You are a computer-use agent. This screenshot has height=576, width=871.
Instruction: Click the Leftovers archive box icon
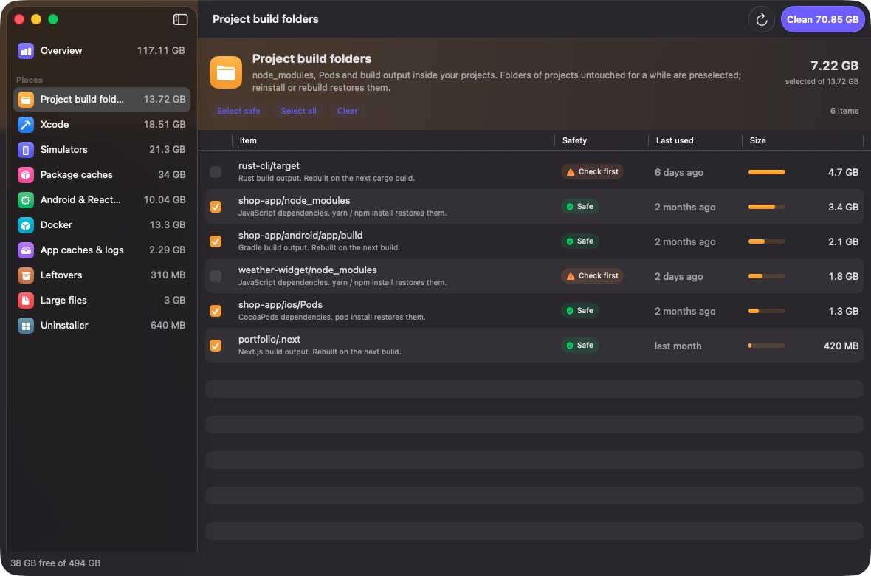[x=26, y=275]
